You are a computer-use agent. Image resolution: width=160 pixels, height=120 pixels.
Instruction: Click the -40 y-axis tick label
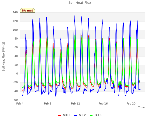click(x=15, y=91)
